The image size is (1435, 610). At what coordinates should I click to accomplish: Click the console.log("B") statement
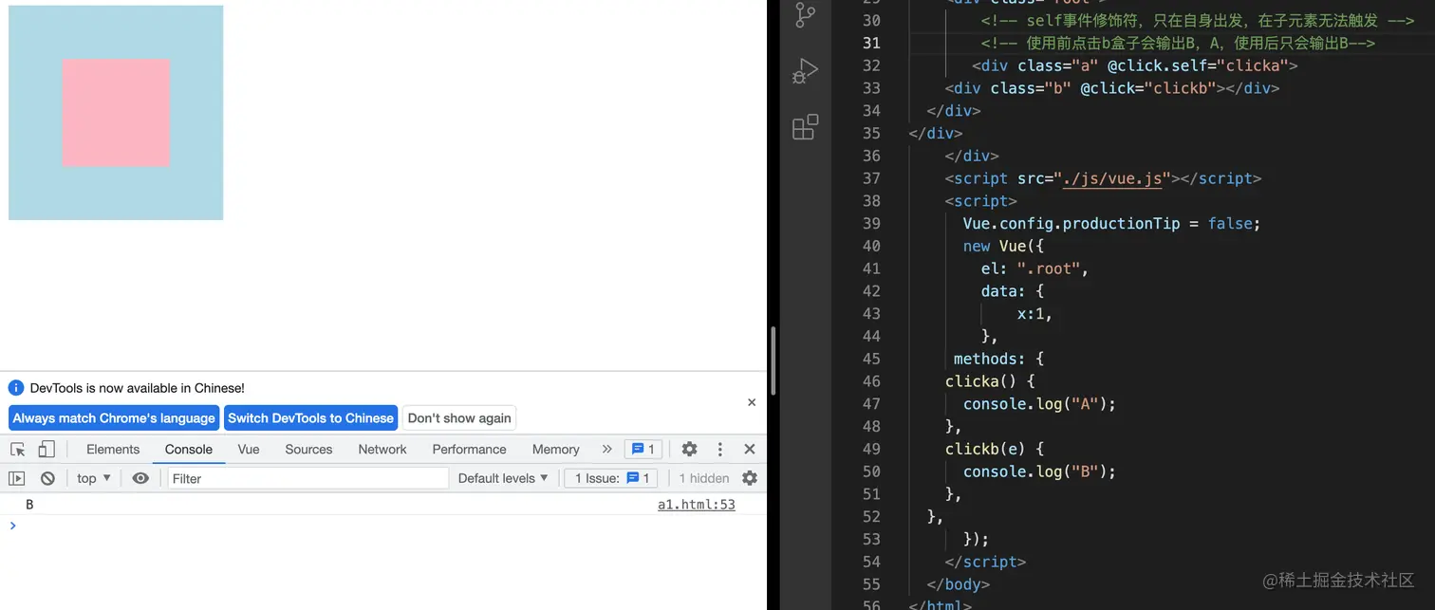pos(1039,471)
